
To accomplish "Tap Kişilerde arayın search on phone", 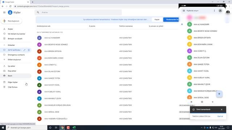I will click(x=192, y=10).
